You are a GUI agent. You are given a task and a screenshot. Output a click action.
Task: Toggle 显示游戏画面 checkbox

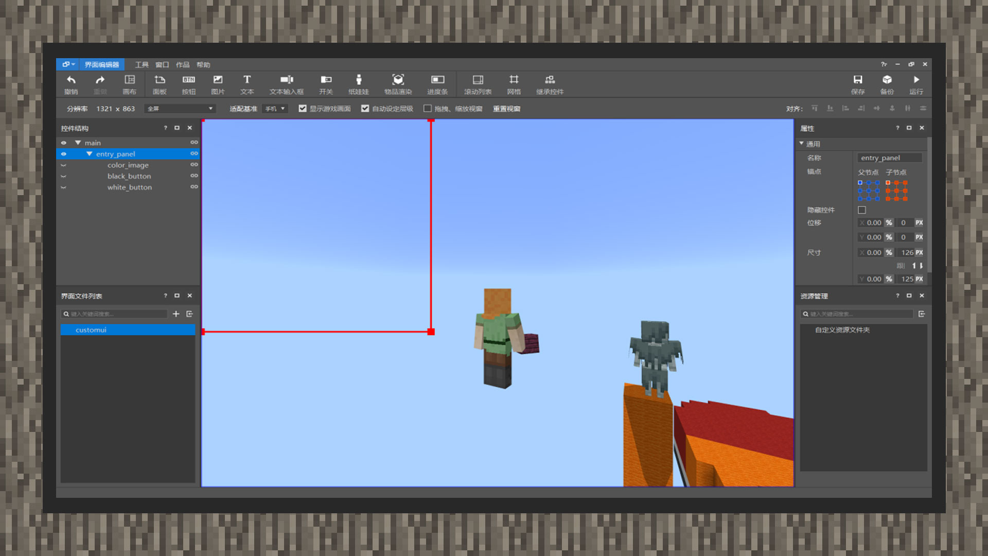coord(303,109)
